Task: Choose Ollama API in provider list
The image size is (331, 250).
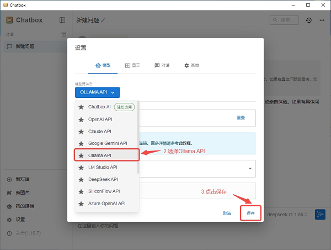Action: (106, 155)
